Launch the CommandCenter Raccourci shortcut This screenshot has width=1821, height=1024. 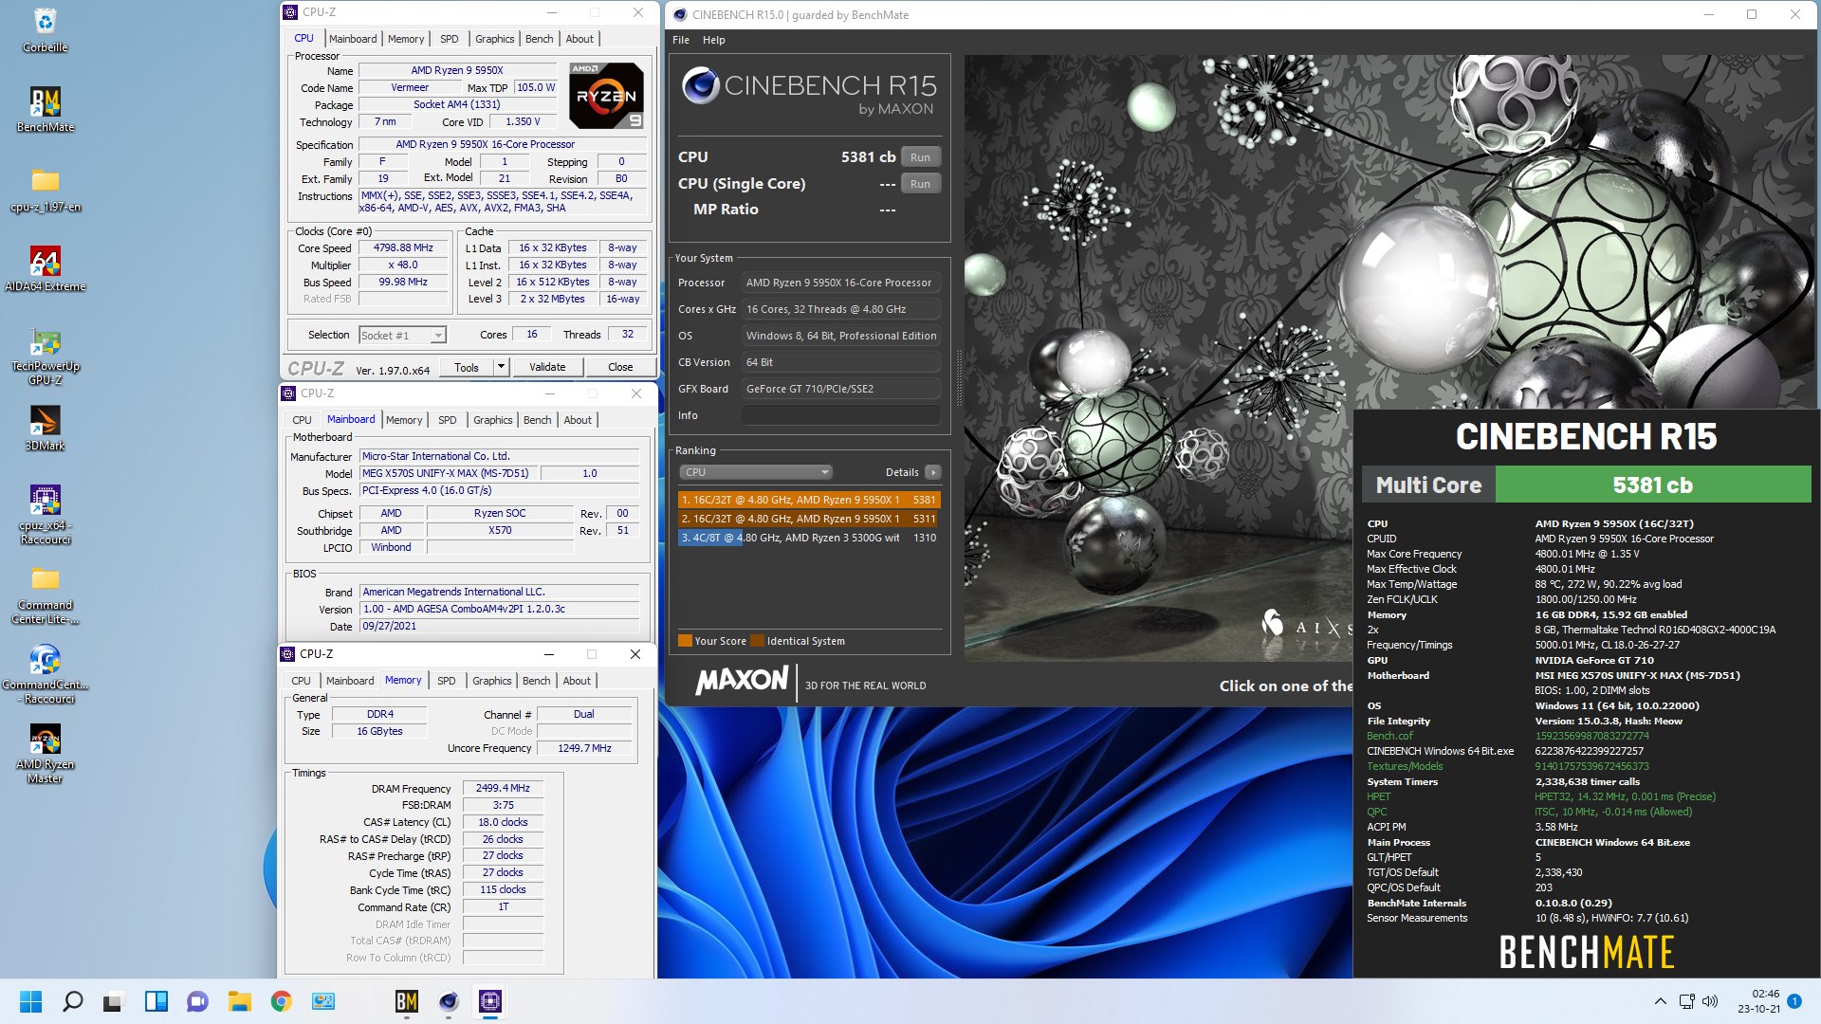pos(45,674)
